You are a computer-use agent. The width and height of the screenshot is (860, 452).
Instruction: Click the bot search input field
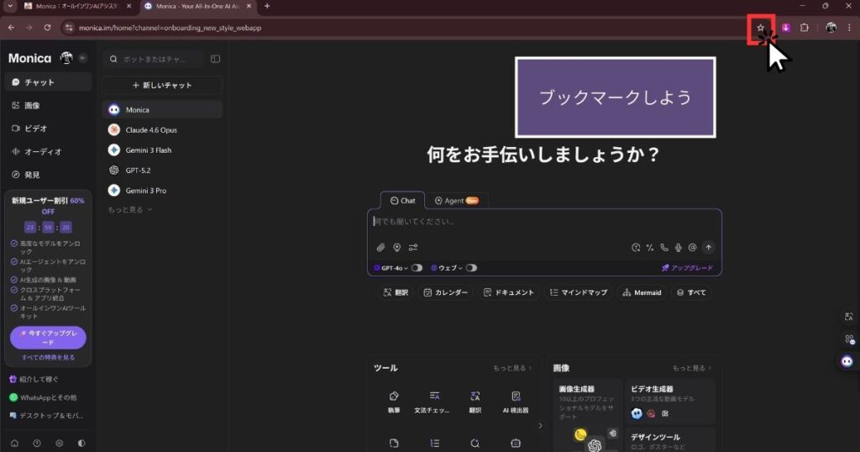click(160, 60)
